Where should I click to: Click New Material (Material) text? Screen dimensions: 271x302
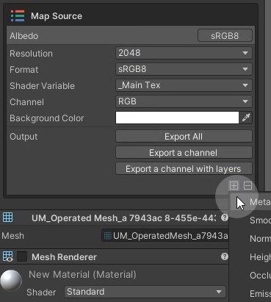coord(82,275)
